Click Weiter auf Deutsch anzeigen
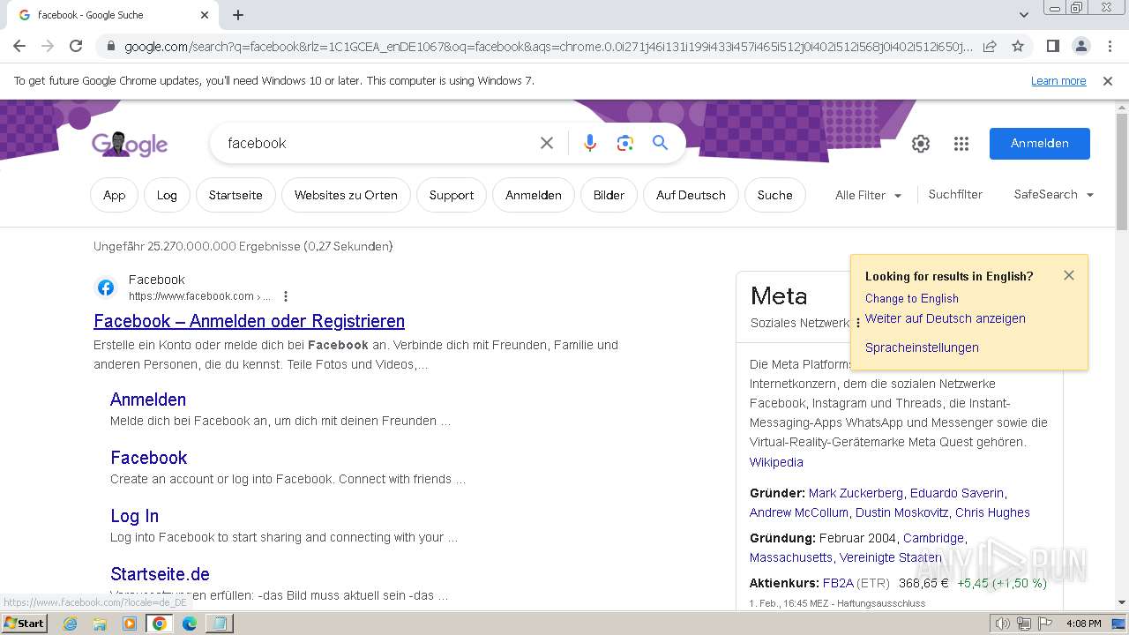 tap(945, 318)
